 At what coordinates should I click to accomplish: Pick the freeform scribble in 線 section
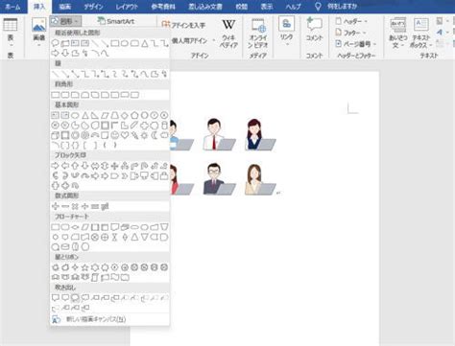[x=164, y=74]
